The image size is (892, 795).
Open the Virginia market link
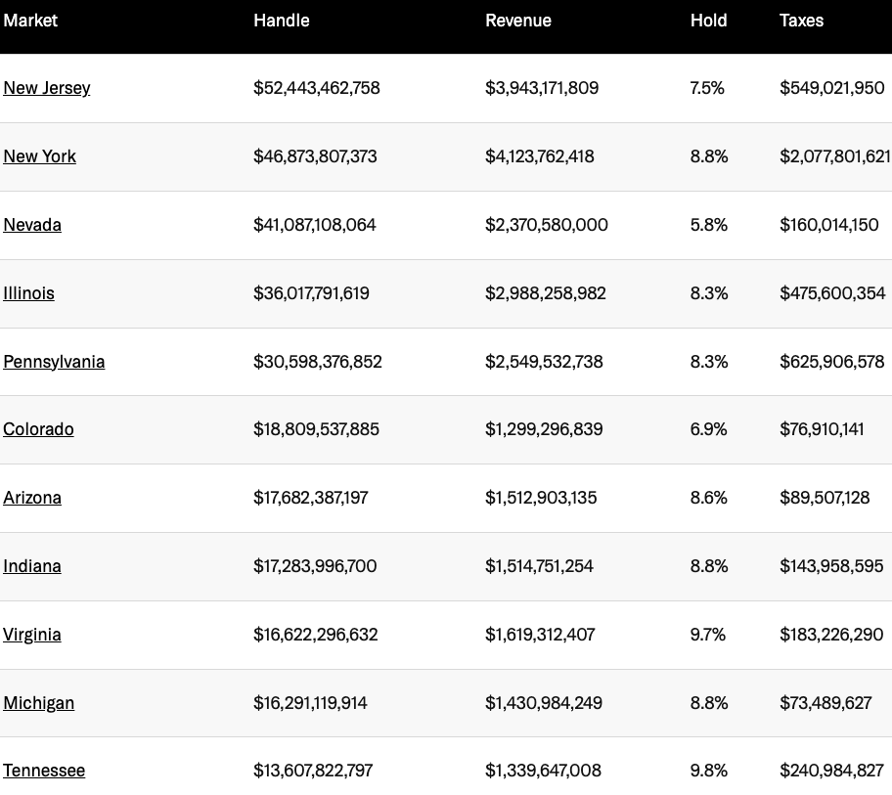(32, 635)
